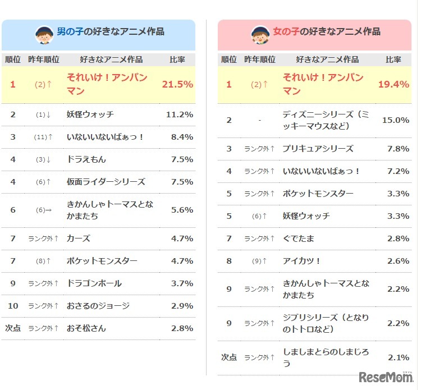
Task: Click the boy avatar icon in blue header
Action: click(44, 35)
